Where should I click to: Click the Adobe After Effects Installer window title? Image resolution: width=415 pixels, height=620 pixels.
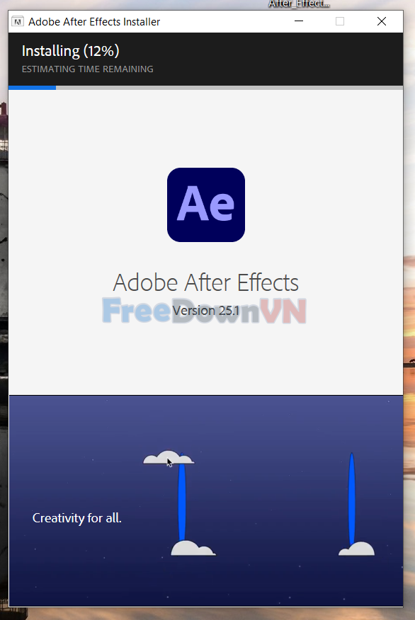pyautogui.click(x=94, y=22)
